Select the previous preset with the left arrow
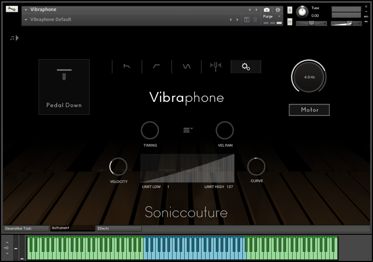 230,19
